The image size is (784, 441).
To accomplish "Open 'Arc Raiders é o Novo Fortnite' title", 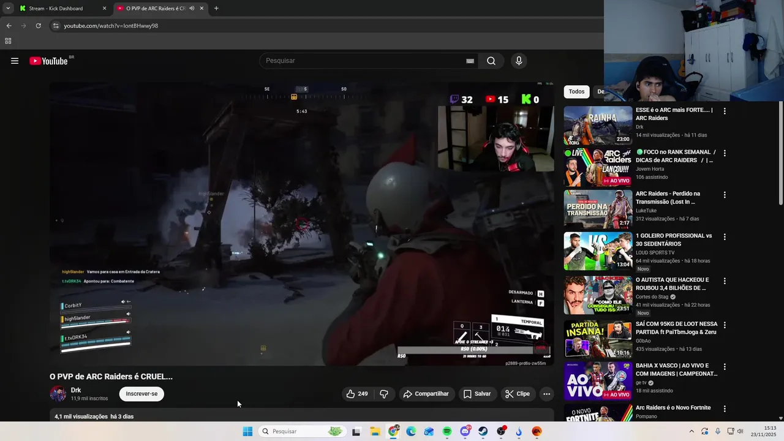I will point(673,408).
